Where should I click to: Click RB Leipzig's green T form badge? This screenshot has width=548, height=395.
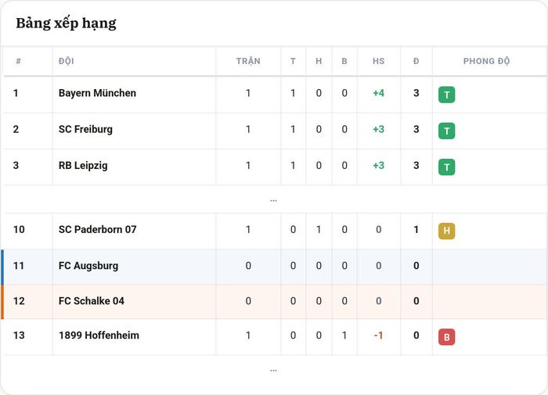(447, 167)
